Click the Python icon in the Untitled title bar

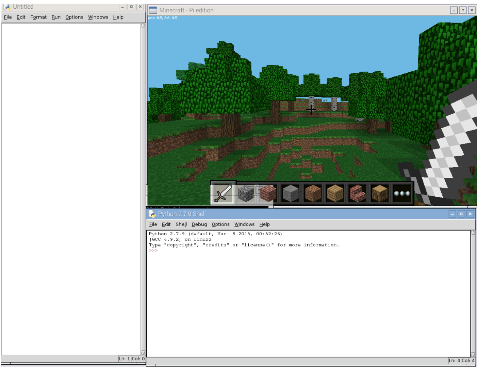point(7,7)
